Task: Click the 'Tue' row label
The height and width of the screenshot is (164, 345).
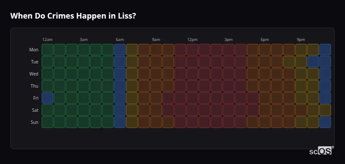Action: tap(34, 62)
